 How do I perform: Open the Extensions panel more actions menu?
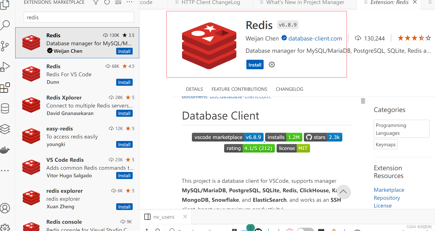pos(129,2)
